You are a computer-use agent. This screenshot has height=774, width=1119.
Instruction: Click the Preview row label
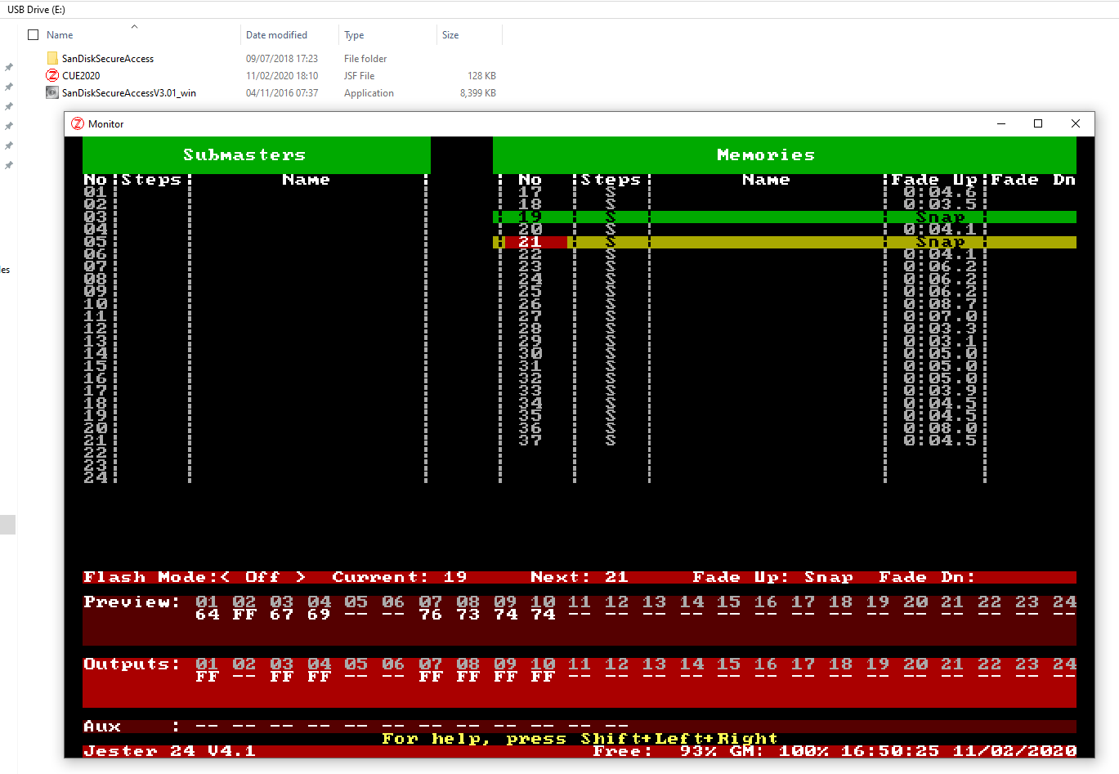[132, 602]
